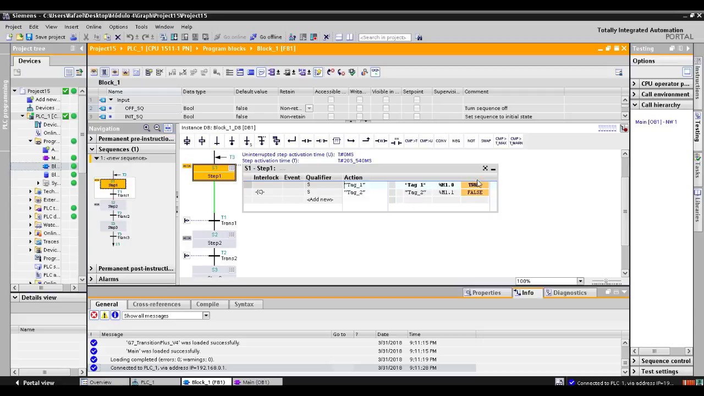This screenshot has width=704, height=396.
Task: Open the Online menu
Action: pos(94,26)
